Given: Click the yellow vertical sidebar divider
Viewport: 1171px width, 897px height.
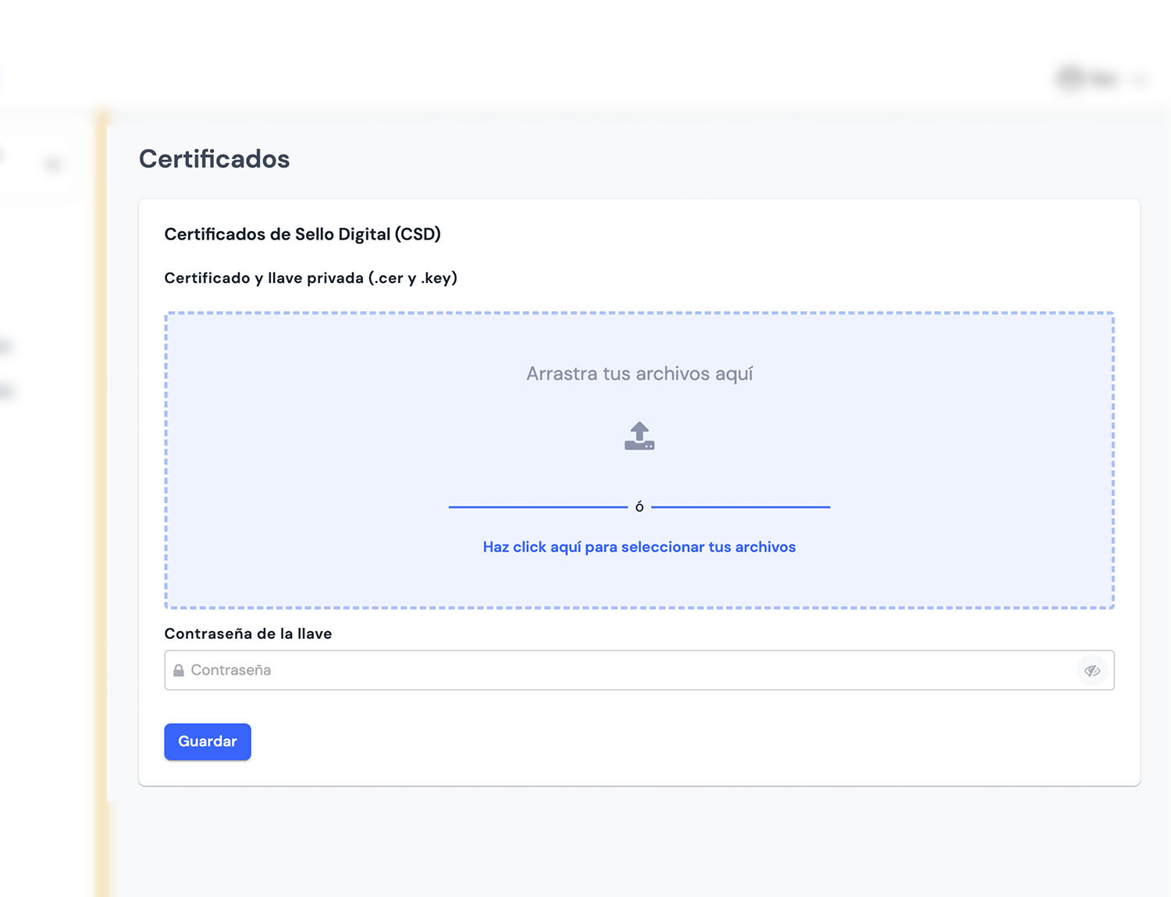Looking at the screenshot, I should click(x=101, y=468).
